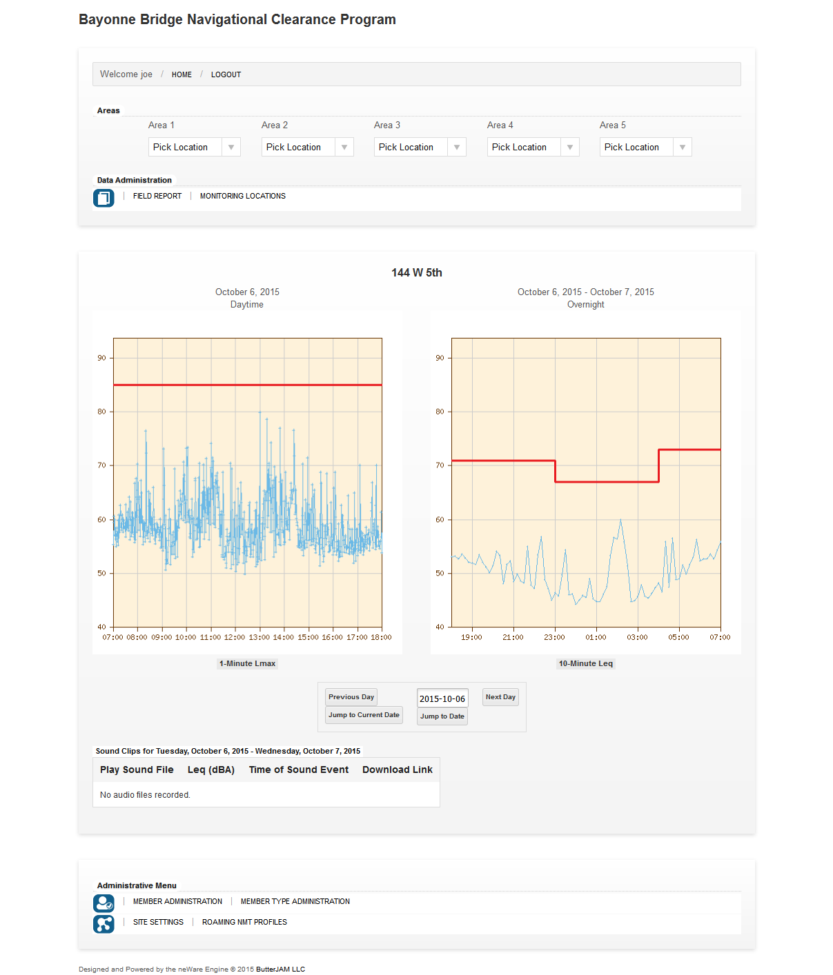Image resolution: width=833 pixels, height=975 pixels.
Task: Click the red limit line on Daytime chart
Action: pyautogui.click(x=247, y=385)
